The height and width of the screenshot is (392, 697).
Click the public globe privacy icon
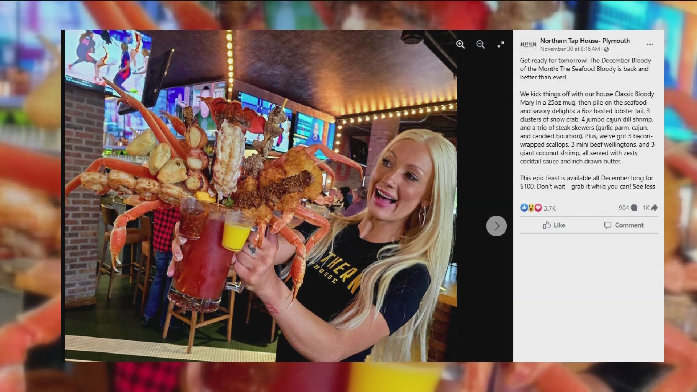606,49
